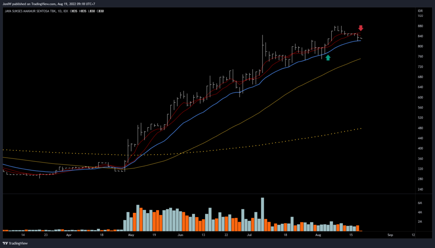
Task: Click the red down arrow marker
Action: pos(361,28)
